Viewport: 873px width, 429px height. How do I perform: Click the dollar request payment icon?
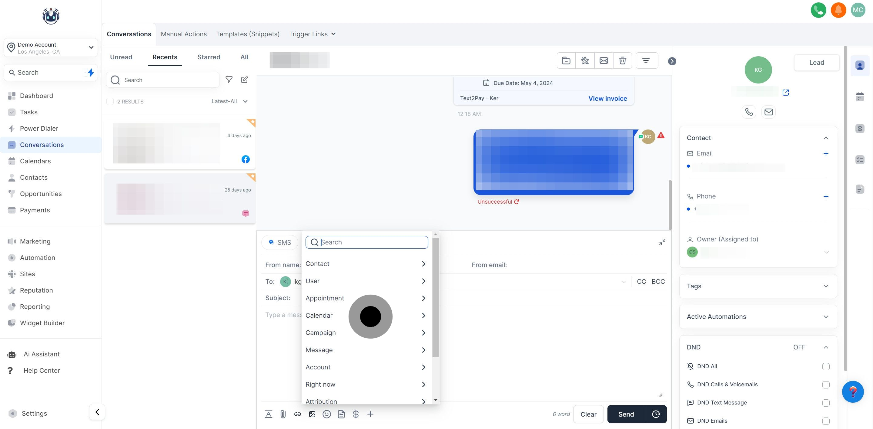[x=356, y=414]
